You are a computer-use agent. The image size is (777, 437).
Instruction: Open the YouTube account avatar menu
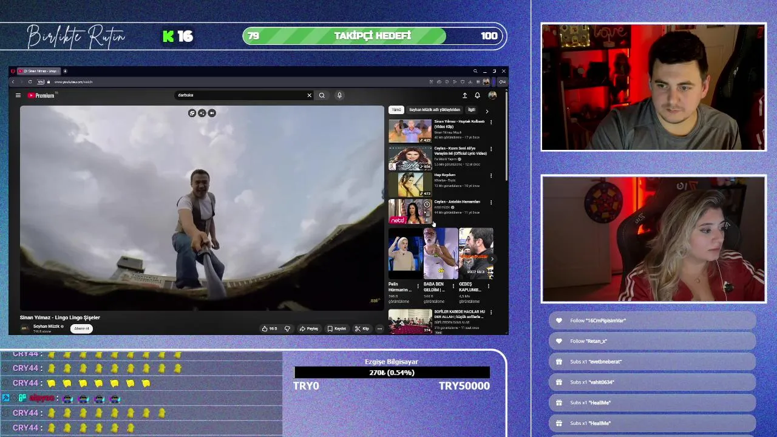coord(492,95)
